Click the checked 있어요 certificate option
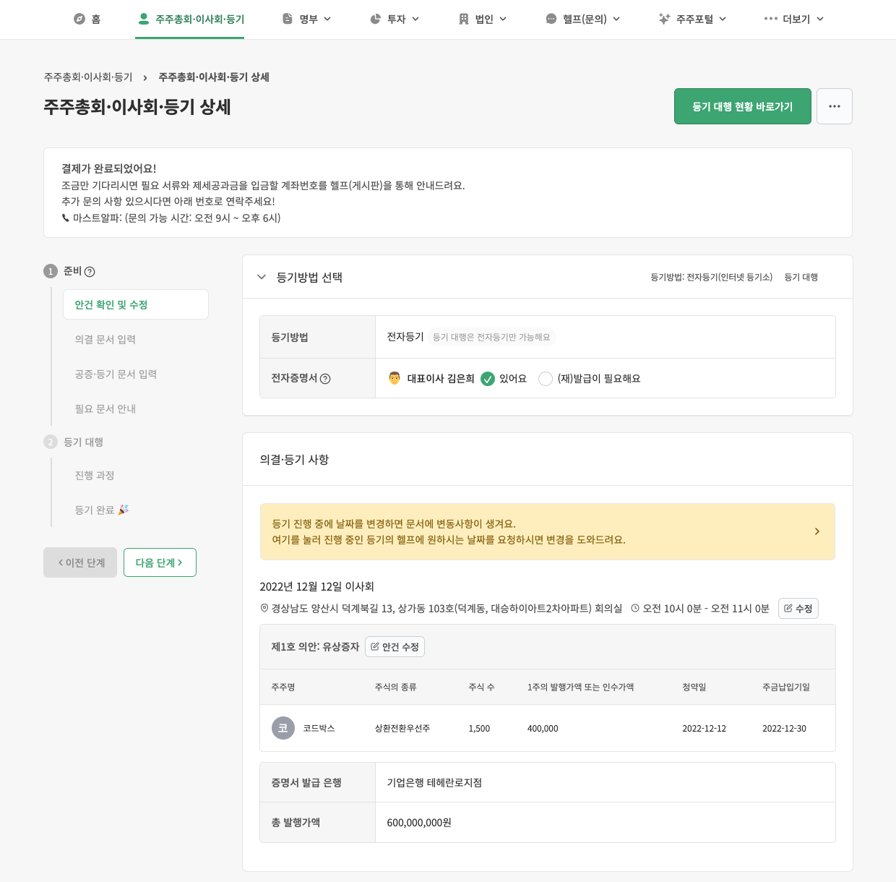The image size is (896, 882). 488,378
